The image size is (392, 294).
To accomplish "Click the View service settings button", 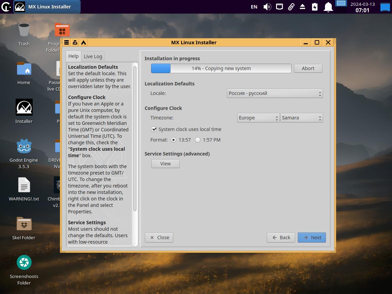I will point(165,164).
